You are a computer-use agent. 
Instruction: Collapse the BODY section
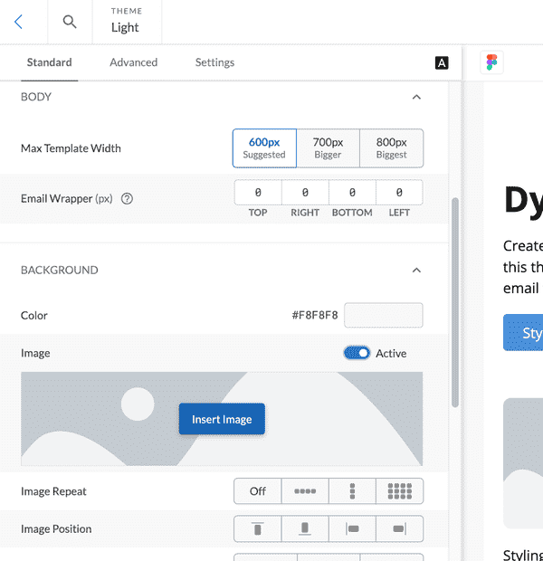click(x=416, y=97)
